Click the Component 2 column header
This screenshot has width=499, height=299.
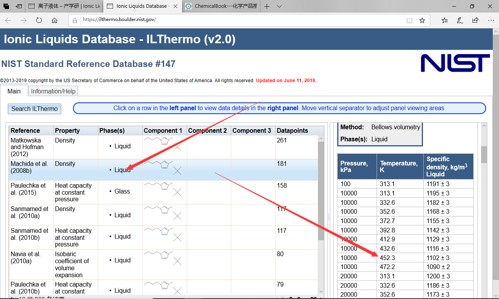209,130
